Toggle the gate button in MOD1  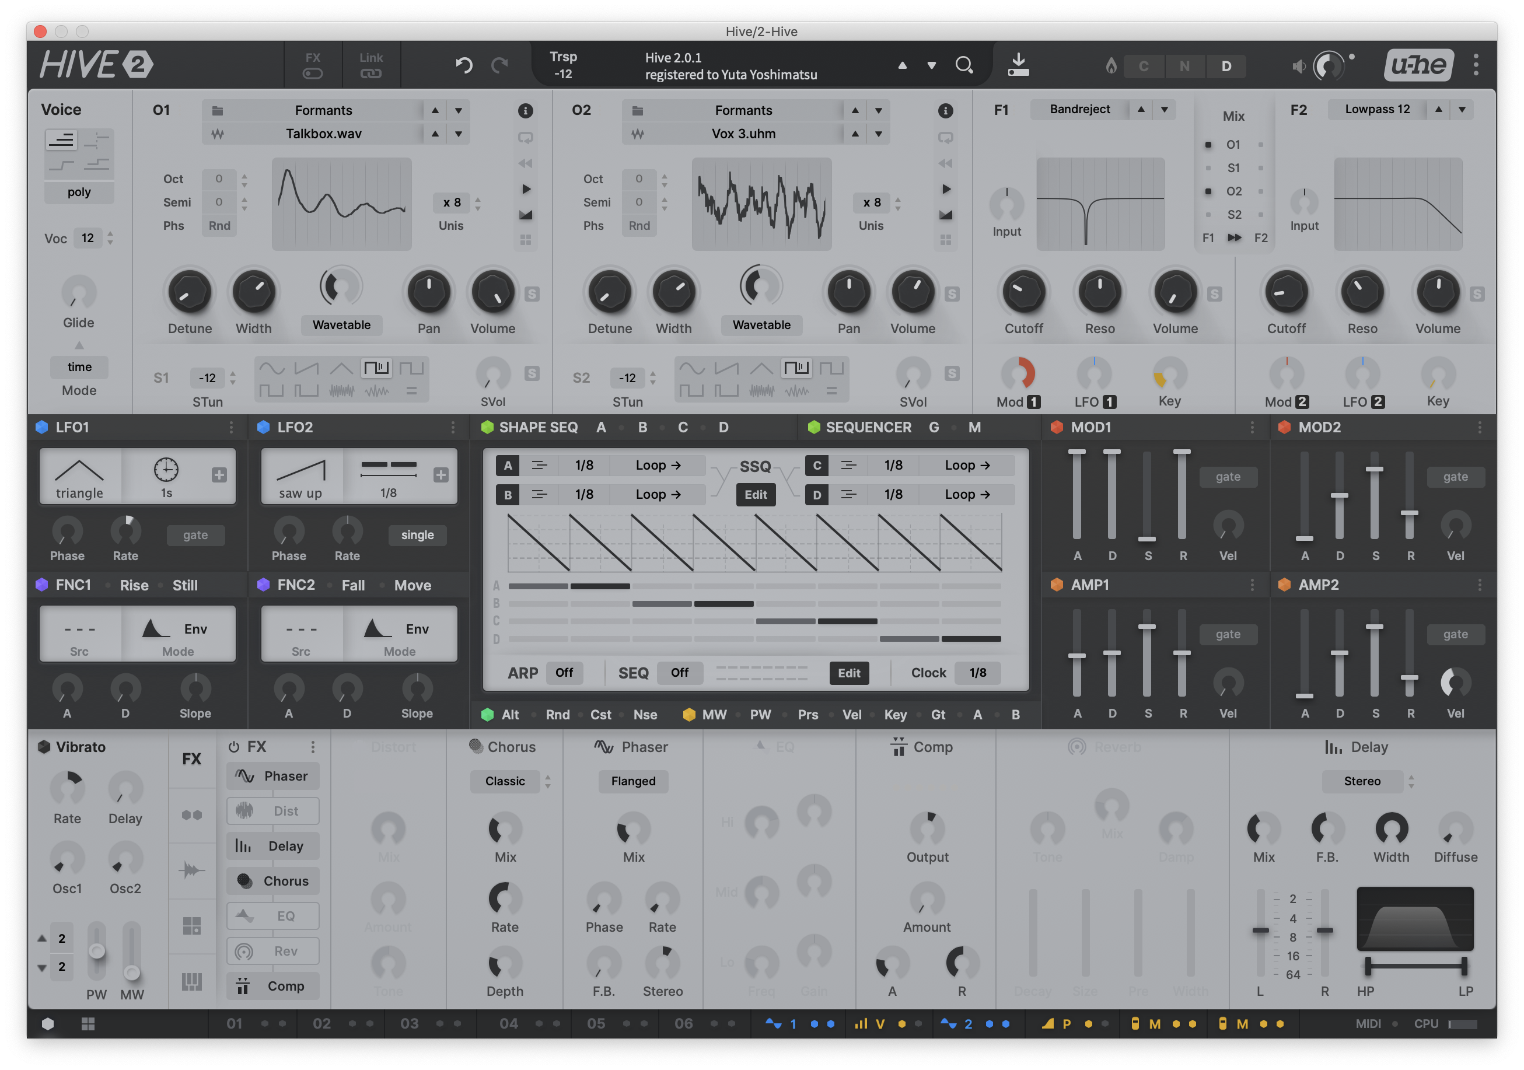(1228, 477)
